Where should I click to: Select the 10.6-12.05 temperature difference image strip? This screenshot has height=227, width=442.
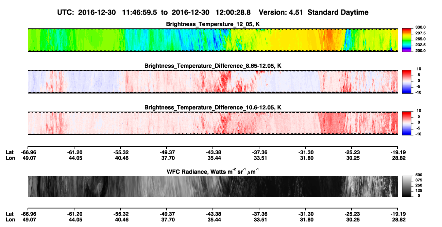point(213,123)
